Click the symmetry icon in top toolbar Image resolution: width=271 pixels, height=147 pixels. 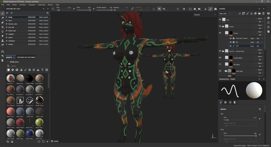159,9
